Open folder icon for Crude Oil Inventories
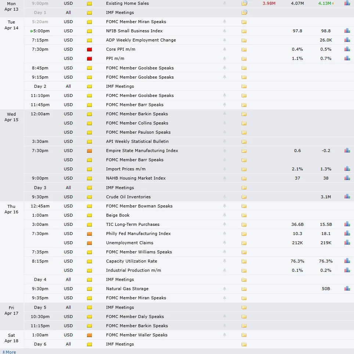This screenshot has width=354, height=354. 244,197
